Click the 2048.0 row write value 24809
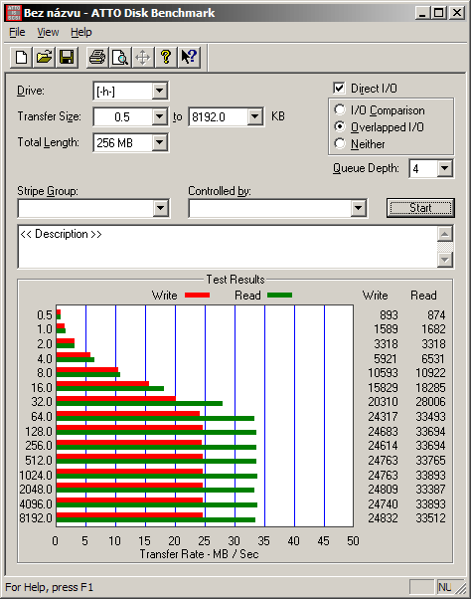The image size is (471, 599). point(383,489)
